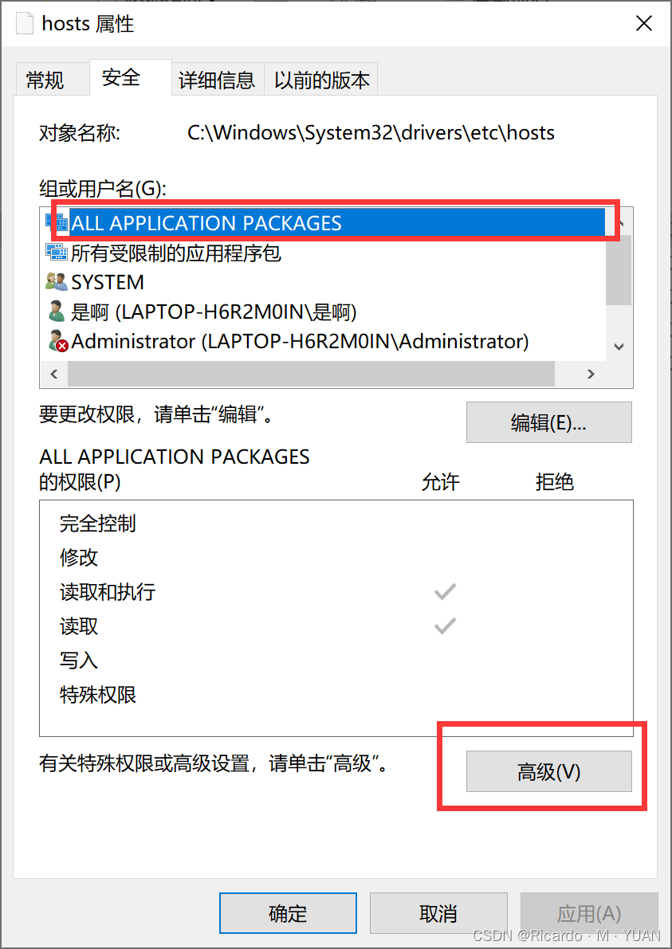Open permissions editor with 编辑(E) button
672x949 pixels.
[x=548, y=422]
